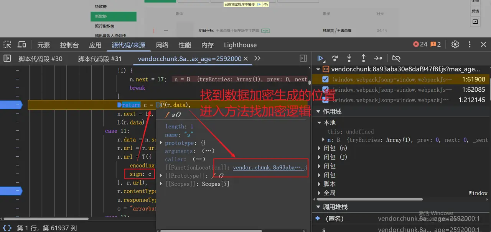This screenshot has height=232, width=491.
Task: Pretty-print the source with braces icon
Action: pos(7,228)
